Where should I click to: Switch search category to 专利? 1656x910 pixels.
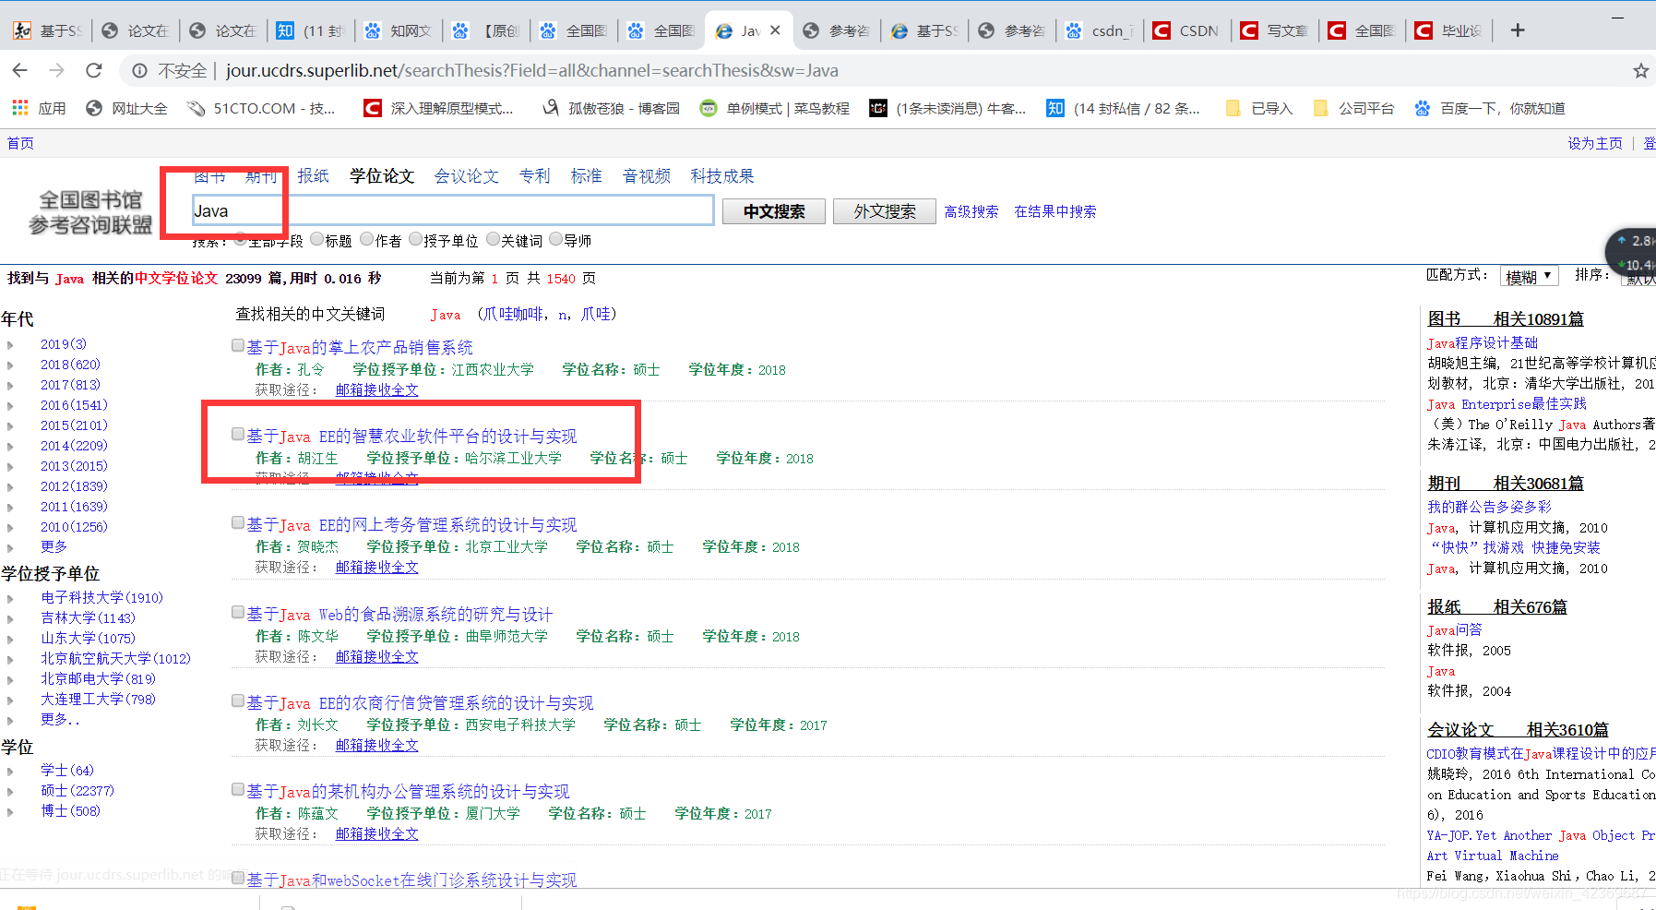[x=535, y=175]
